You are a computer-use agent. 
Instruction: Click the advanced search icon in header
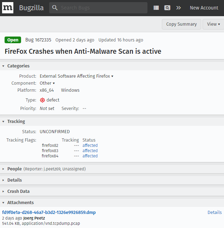(167, 8)
